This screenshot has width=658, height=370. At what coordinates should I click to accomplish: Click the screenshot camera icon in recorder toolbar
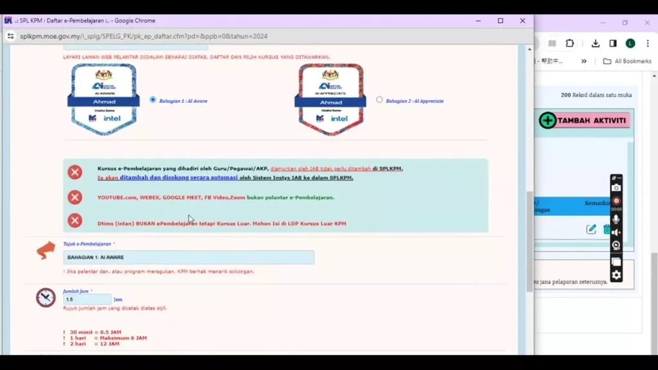(616, 188)
